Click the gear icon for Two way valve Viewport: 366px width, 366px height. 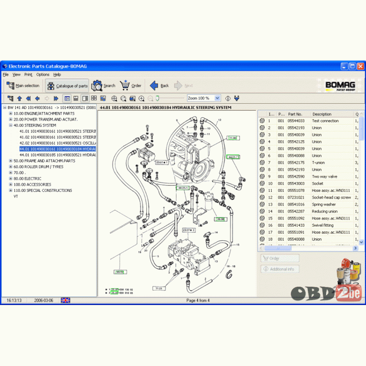click(x=262, y=176)
